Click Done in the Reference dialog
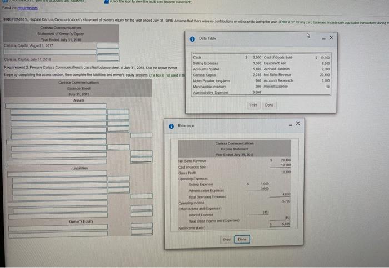The height and width of the screenshot is (268, 389). click(242, 239)
